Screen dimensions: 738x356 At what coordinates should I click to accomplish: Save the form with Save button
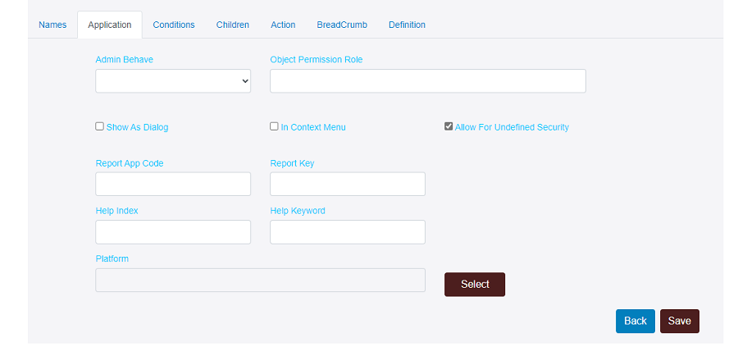679,321
